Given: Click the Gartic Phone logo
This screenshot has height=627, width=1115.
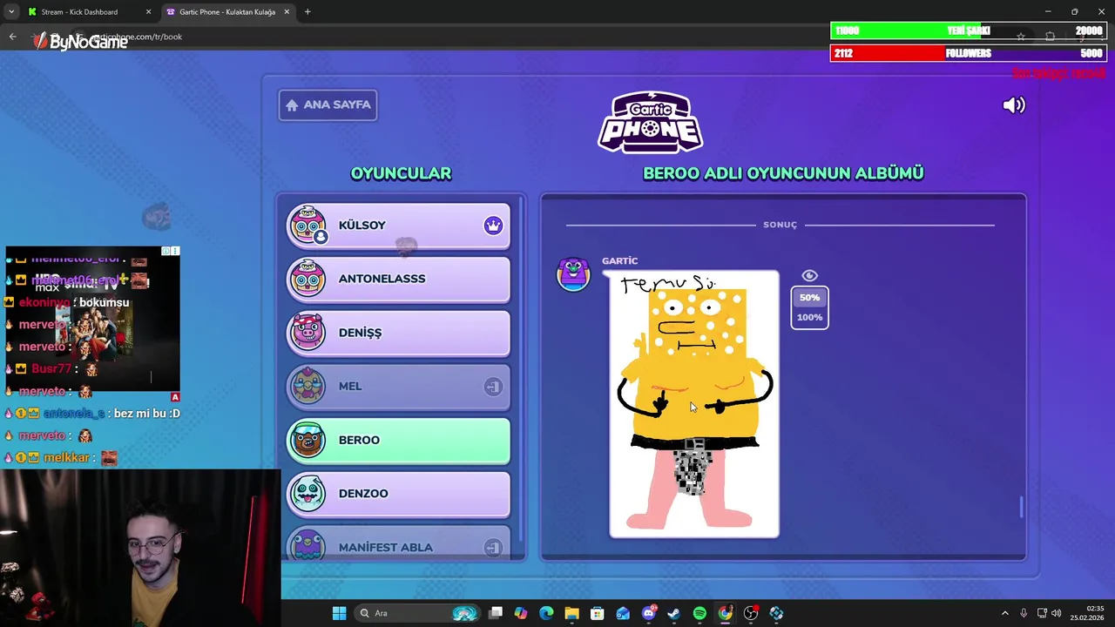Looking at the screenshot, I should (x=651, y=122).
